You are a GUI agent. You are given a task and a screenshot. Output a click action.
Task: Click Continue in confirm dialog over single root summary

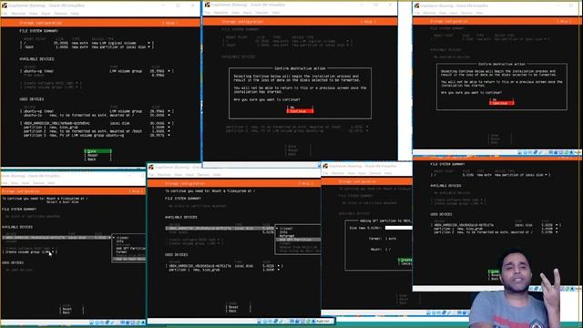pos(501,103)
